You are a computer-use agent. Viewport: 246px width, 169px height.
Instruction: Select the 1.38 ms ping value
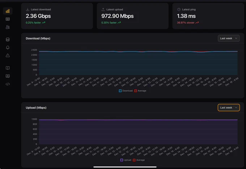tap(186, 16)
